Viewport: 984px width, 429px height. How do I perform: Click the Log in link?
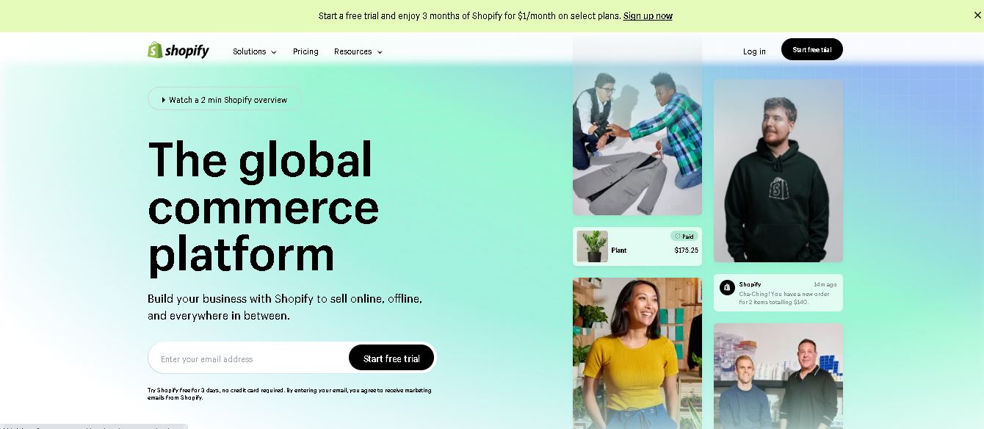click(754, 51)
